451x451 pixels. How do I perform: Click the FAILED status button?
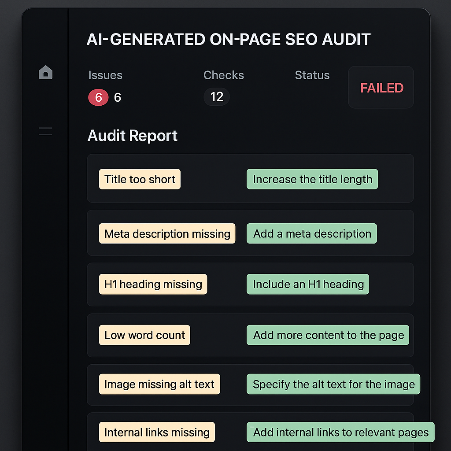pos(381,88)
